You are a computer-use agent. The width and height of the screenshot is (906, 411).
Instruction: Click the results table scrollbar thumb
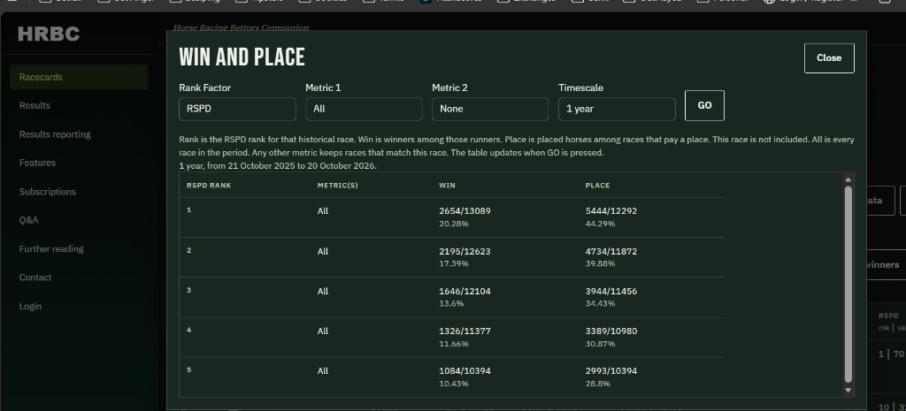(848, 284)
